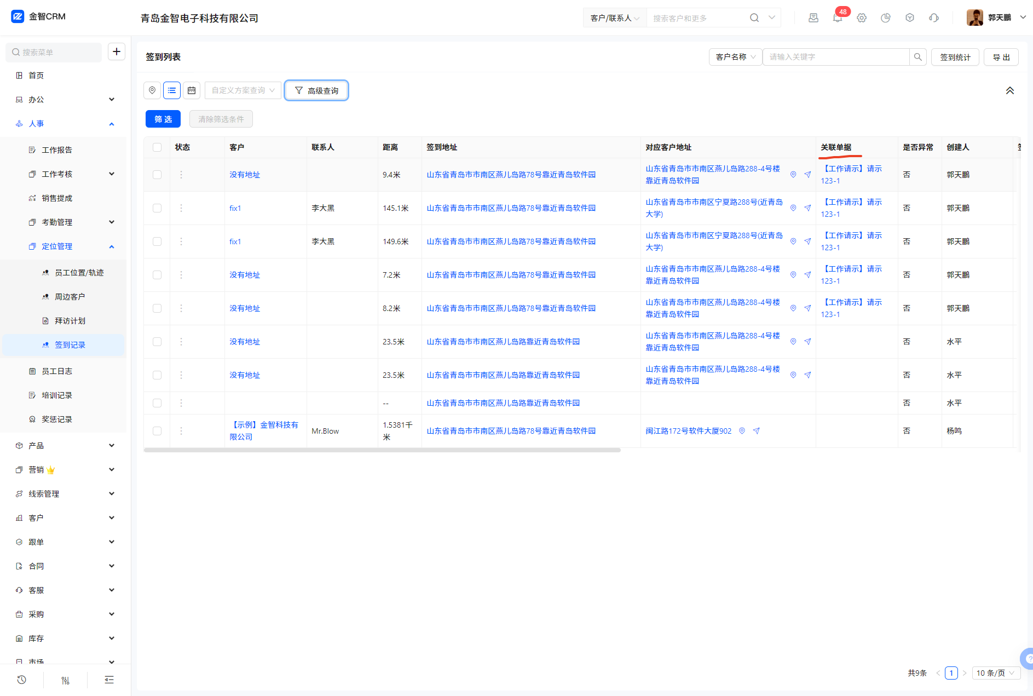Open the 10 条/页 page size dropdown
The height and width of the screenshot is (696, 1033).
pos(996,673)
